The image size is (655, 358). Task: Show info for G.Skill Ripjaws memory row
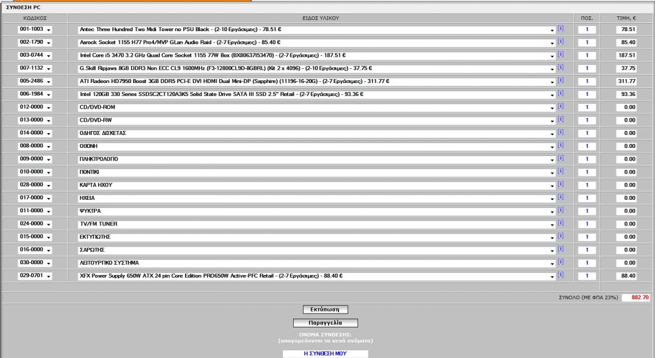(x=561, y=68)
